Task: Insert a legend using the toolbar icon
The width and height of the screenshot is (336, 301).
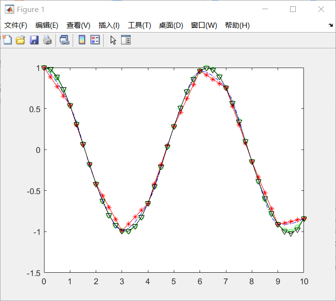Action: tap(95, 40)
